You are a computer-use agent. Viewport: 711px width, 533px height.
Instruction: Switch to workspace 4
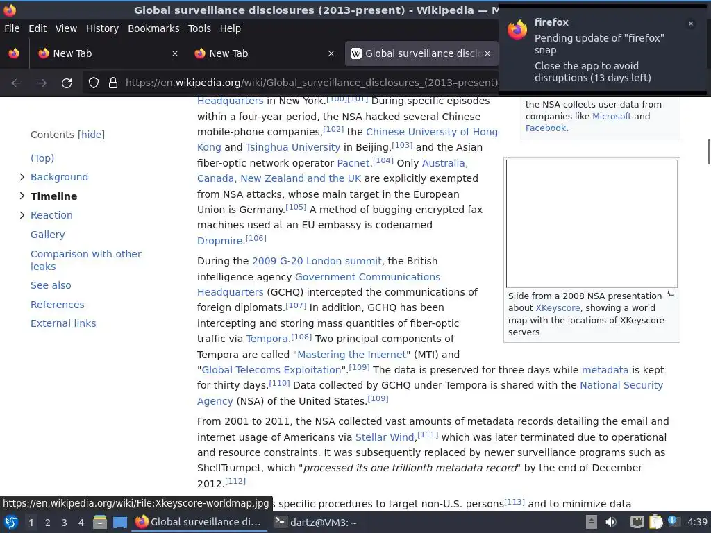[x=81, y=523]
